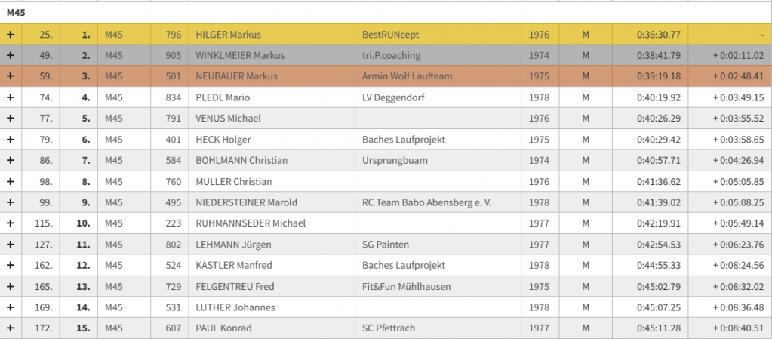The height and width of the screenshot is (339, 772).
Task: Expand the WINKLMEIER Markus row
Action: pyautogui.click(x=10, y=55)
